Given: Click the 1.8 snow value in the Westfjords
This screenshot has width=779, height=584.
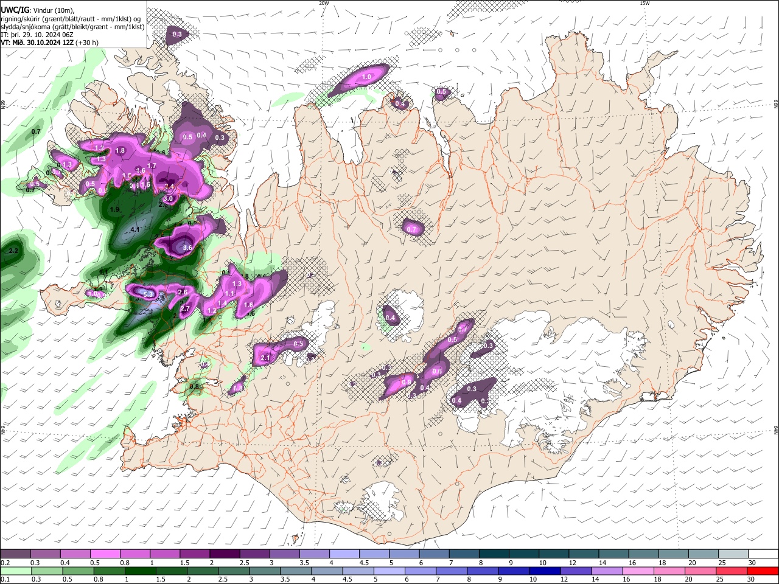Looking at the screenshot, I should pyautogui.click(x=121, y=151).
